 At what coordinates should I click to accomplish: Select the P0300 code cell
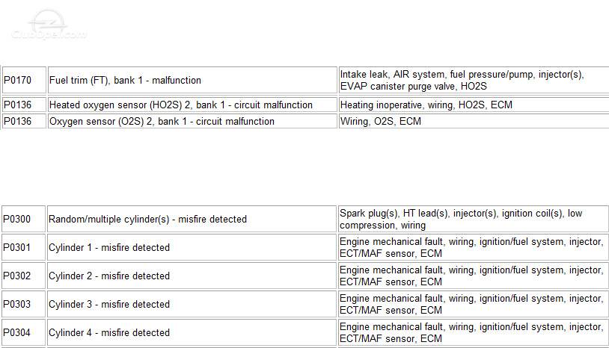pyautogui.click(x=23, y=219)
